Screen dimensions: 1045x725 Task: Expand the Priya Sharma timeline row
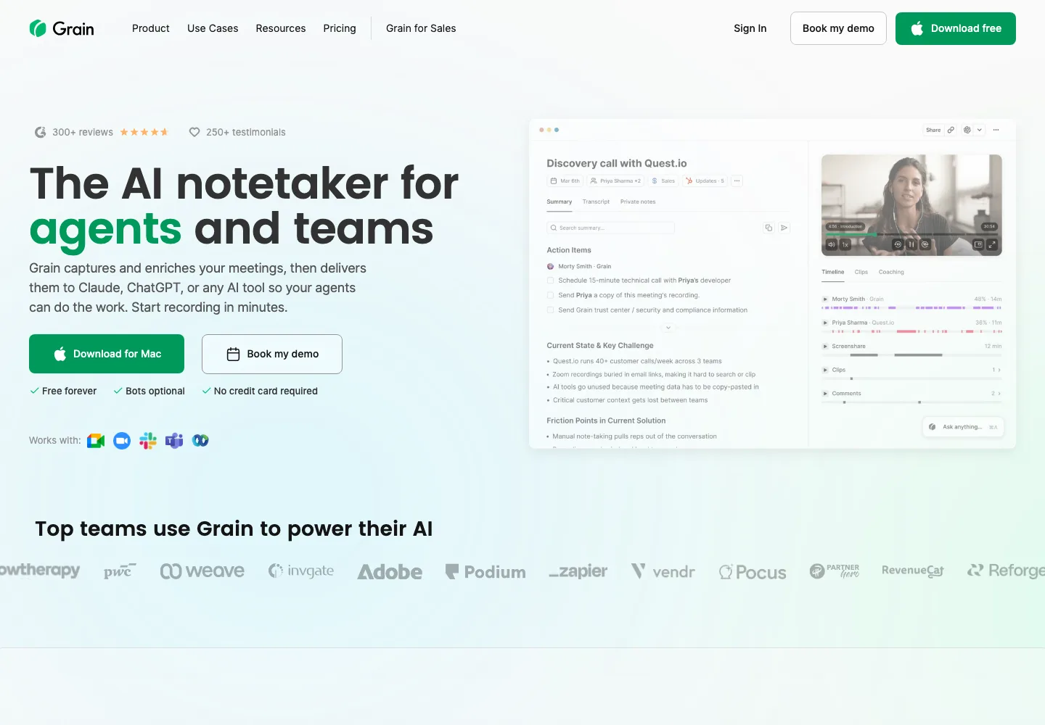click(x=825, y=323)
